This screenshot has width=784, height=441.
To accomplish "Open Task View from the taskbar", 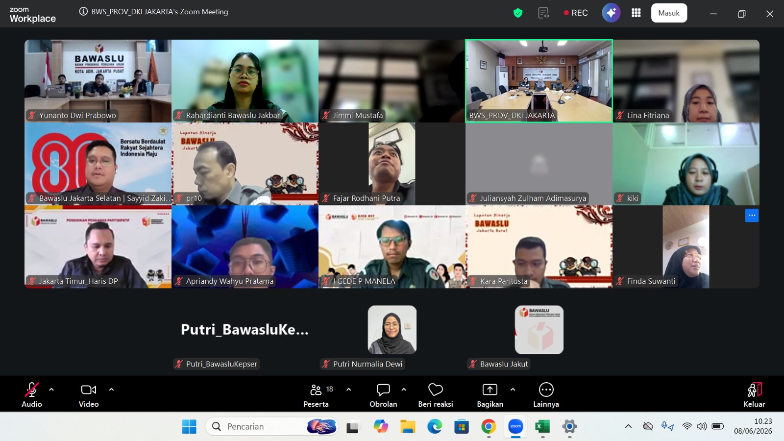I will pyautogui.click(x=352, y=427).
